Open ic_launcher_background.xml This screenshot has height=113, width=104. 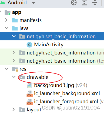pos(67,93)
